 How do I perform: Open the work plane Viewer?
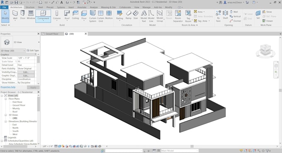[x=267, y=21]
